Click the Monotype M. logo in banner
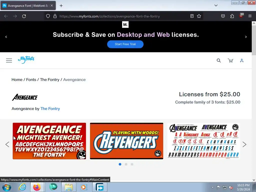 (125, 25)
